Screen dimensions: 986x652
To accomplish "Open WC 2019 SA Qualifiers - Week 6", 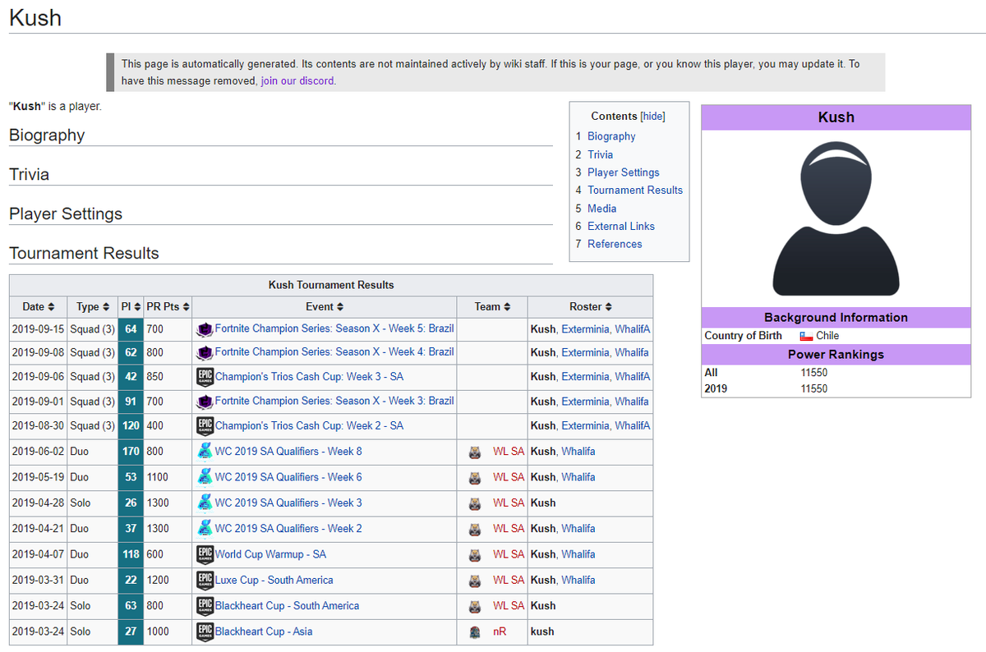I will [288, 476].
